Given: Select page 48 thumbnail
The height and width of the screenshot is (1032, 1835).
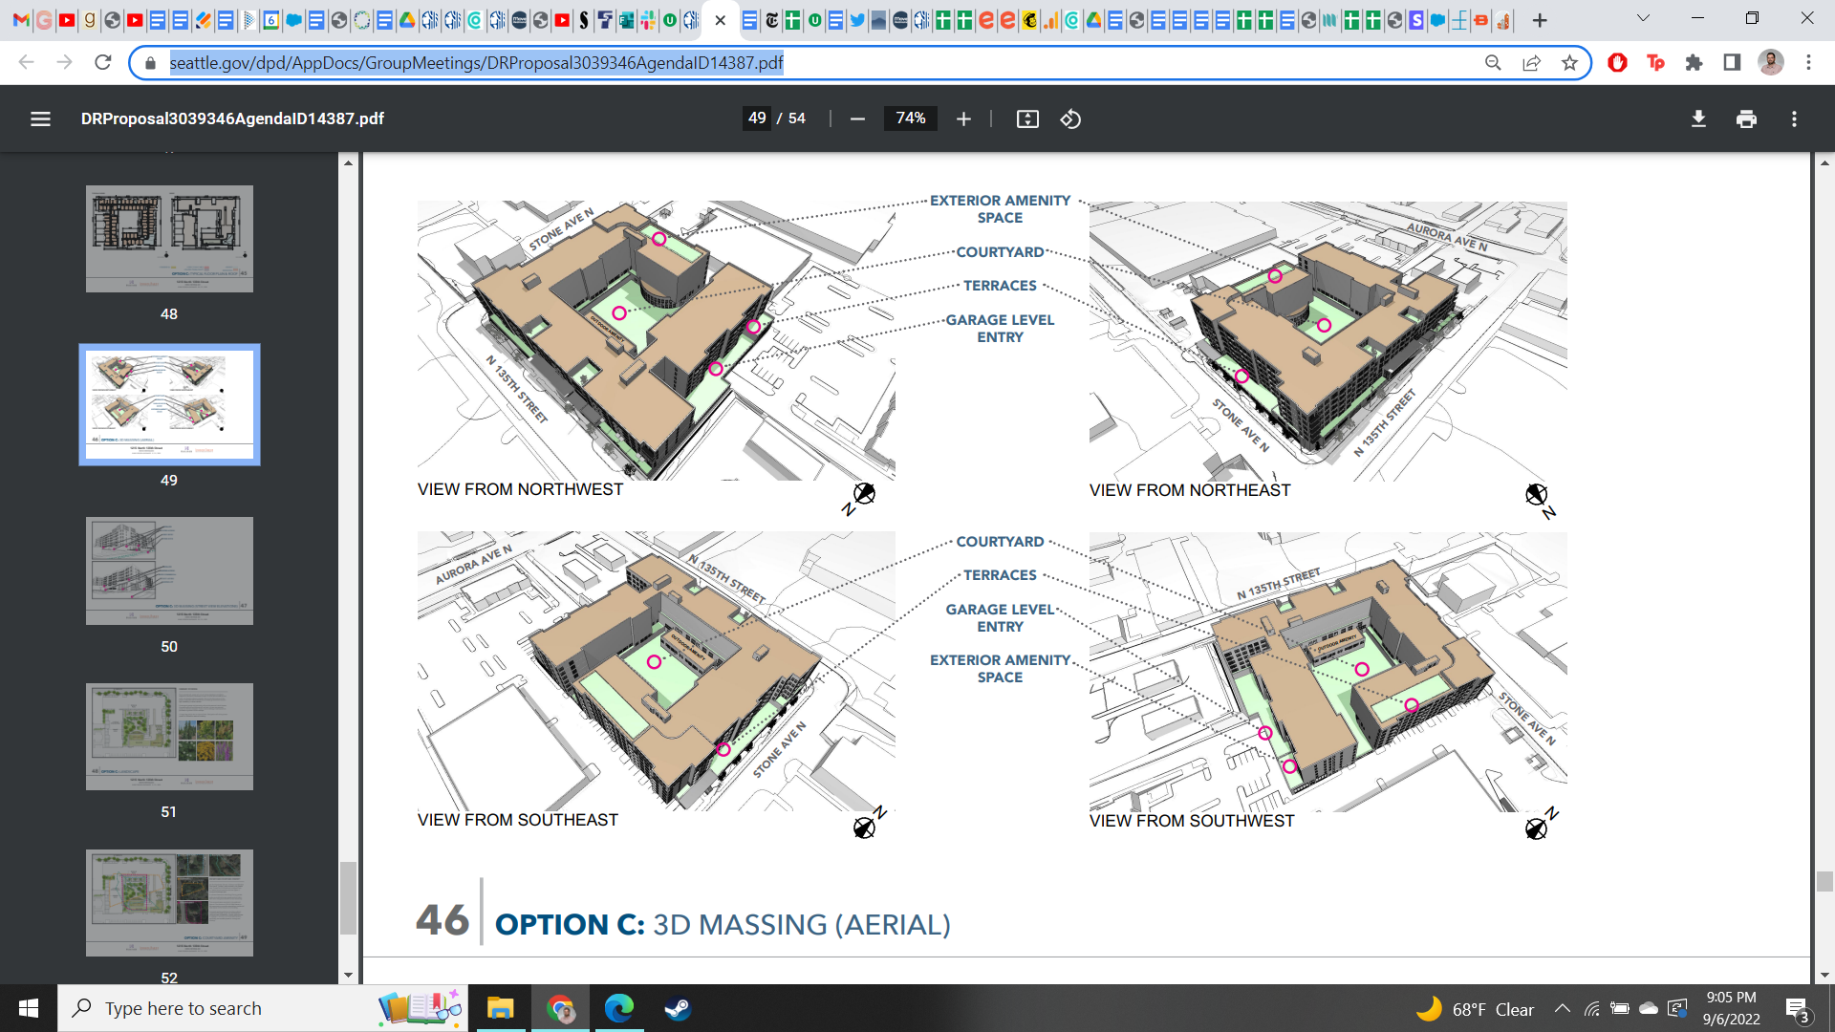Looking at the screenshot, I should 169,239.
